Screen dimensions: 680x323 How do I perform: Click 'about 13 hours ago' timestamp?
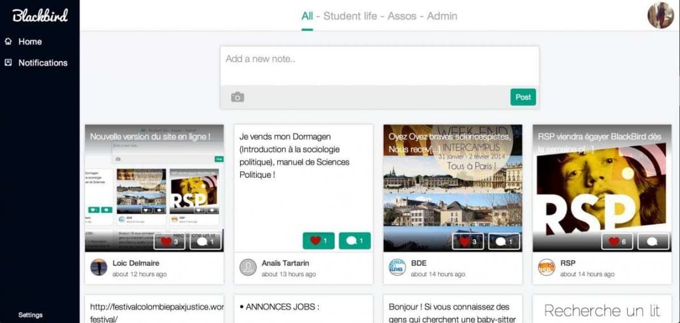pos(289,274)
